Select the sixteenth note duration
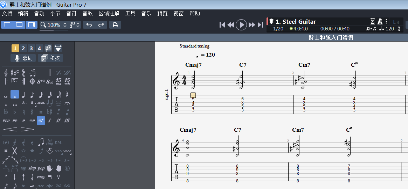Screen dimensions: 408x189 coord(41,95)
